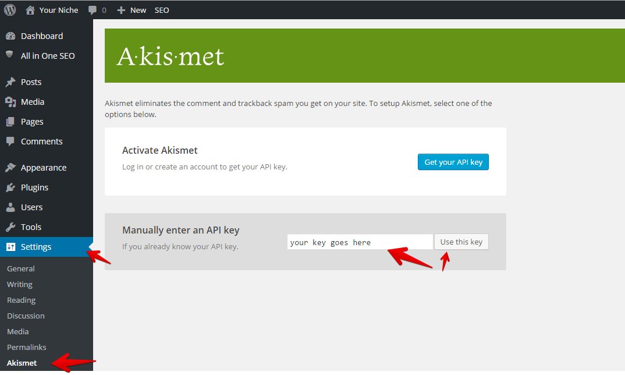Click the Comments speech bubble icon in sidebar
This screenshot has height=375, width=625.
tap(10, 141)
